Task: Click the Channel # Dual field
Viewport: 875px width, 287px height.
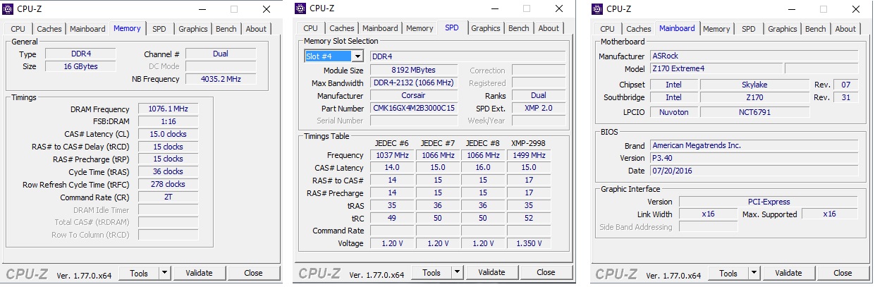Action: pos(221,54)
